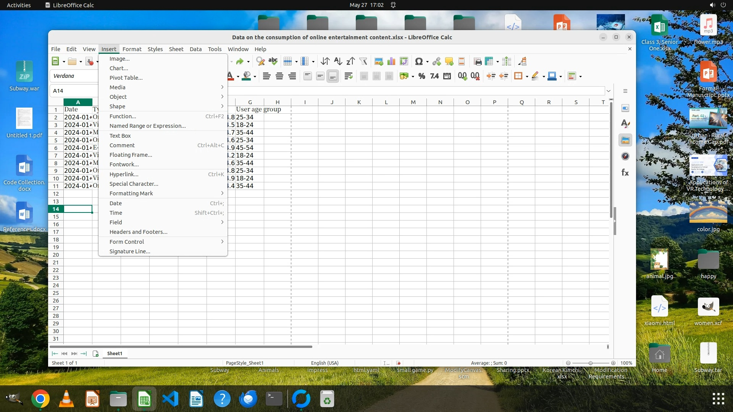Click the Insert Chart toolbar icon
The height and width of the screenshot is (412, 733).
click(x=391, y=61)
